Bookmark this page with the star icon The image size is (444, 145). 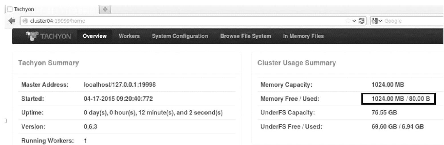pyautogui.click(x=349, y=21)
